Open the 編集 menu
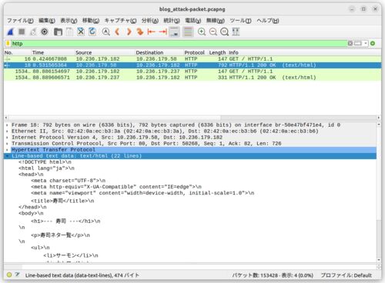The height and width of the screenshot is (283, 385). tap(47, 21)
